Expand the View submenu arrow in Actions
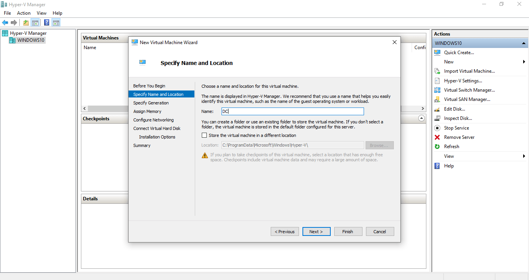The image size is (529, 280). coord(524,156)
